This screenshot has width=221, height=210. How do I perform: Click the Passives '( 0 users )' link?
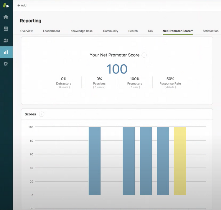tap(99, 87)
